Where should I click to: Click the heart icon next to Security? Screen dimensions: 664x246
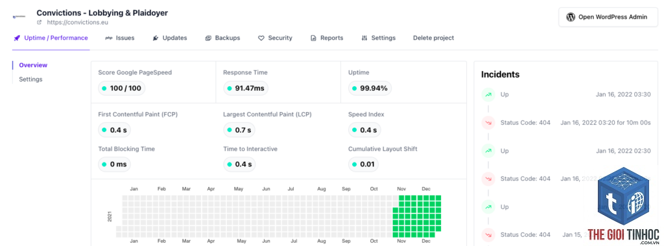(x=261, y=38)
